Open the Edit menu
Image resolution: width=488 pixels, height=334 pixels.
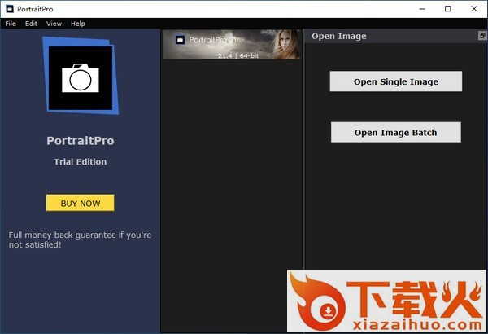click(x=31, y=24)
